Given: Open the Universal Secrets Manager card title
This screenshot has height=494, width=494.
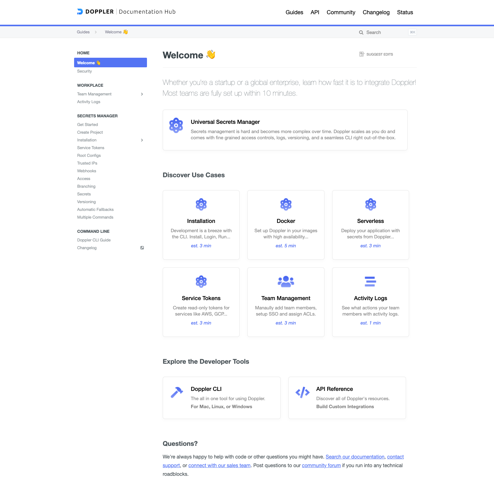Looking at the screenshot, I should [225, 122].
